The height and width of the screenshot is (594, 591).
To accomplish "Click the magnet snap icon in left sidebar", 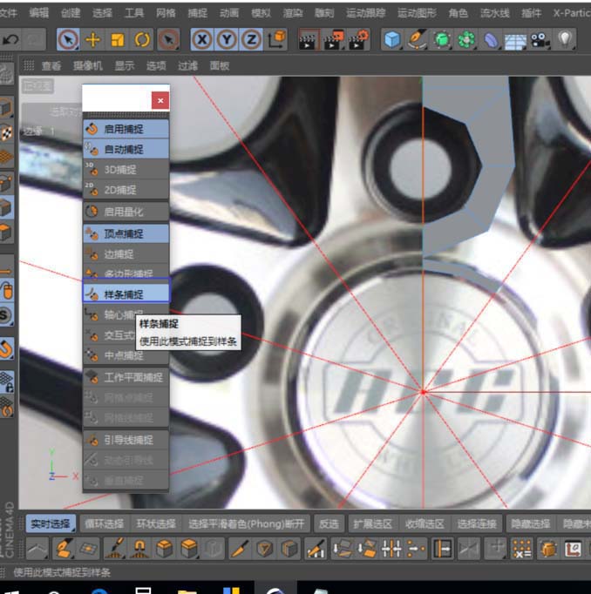I will pos(6,349).
